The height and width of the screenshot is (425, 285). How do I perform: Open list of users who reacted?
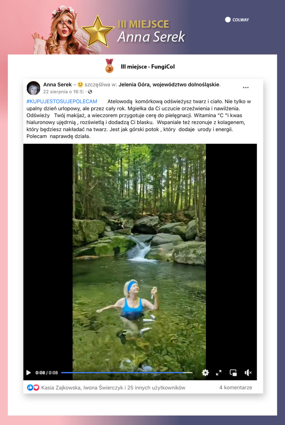coord(113,388)
